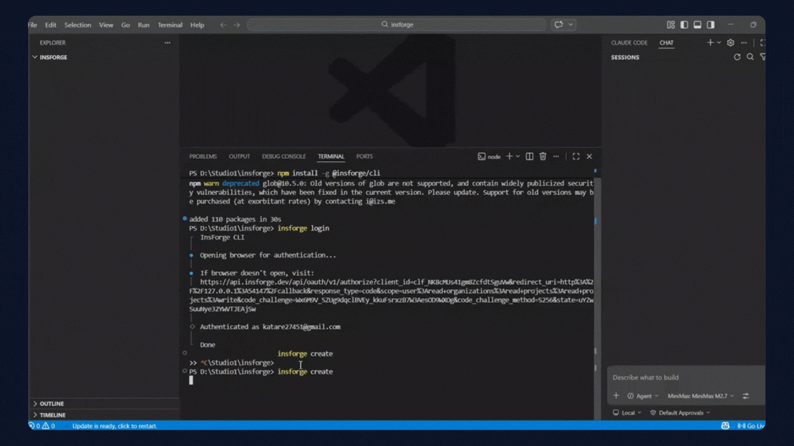The width and height of the screenshot is (794, 446).
Task: Open the Default Approvals selector
Action: tap(680, 413)
